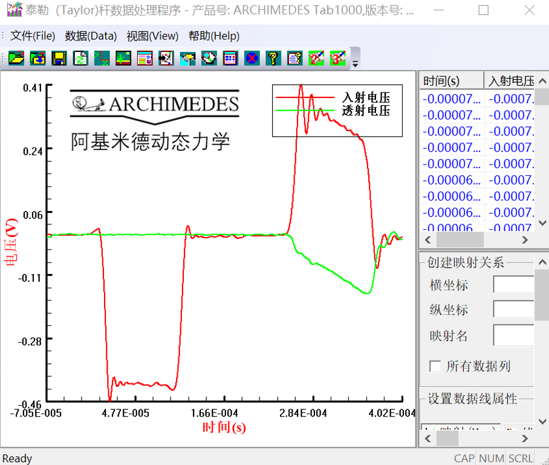This screenshot has height=465, width=549.
Task: Click the cactus picture toolbar icon
Action: pos(123,58)
